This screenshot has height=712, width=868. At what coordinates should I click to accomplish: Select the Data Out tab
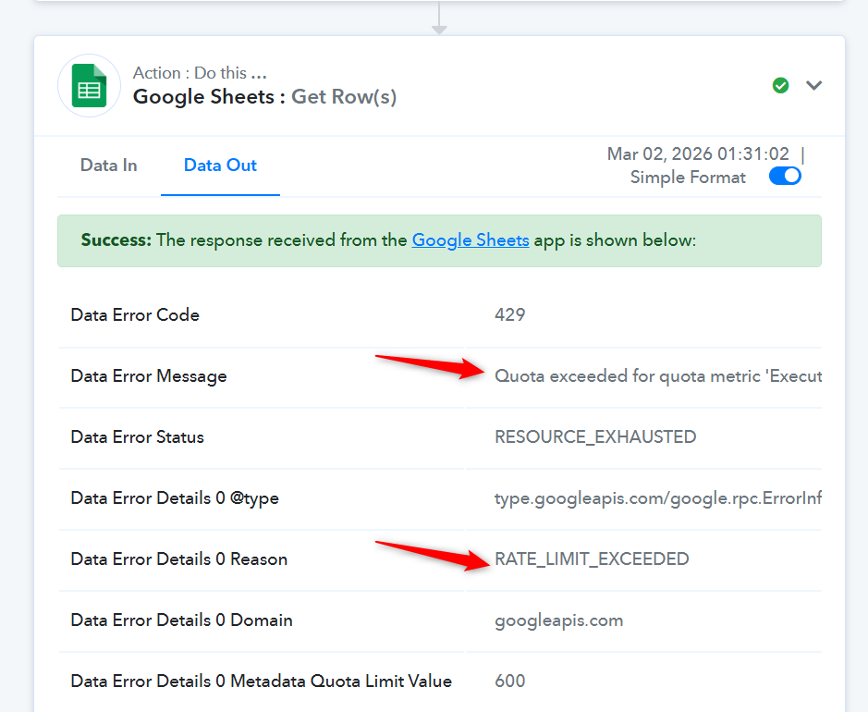[x=220, y=166]
